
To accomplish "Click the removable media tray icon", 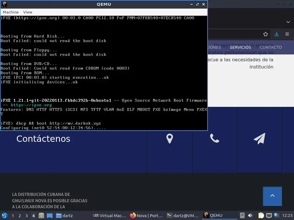I will tap(242, 215).
